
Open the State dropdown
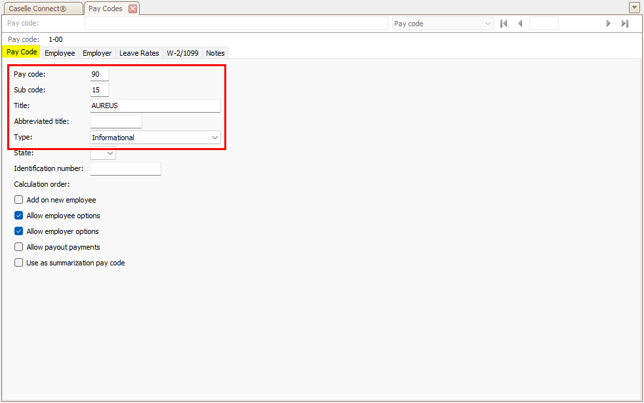point(110,153)
